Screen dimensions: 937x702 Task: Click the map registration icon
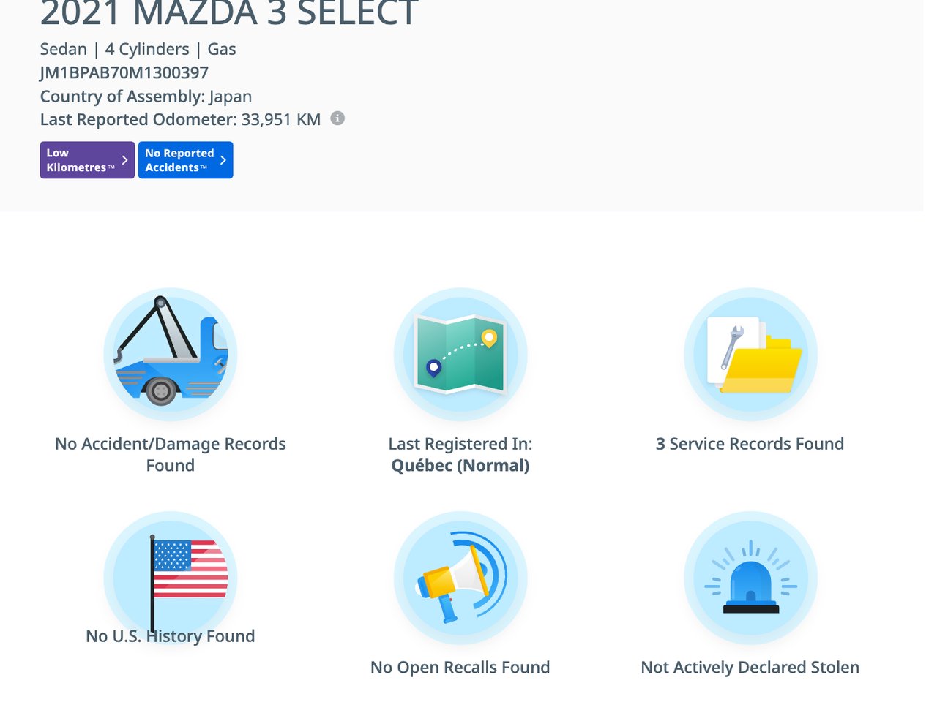click(460, 355)
